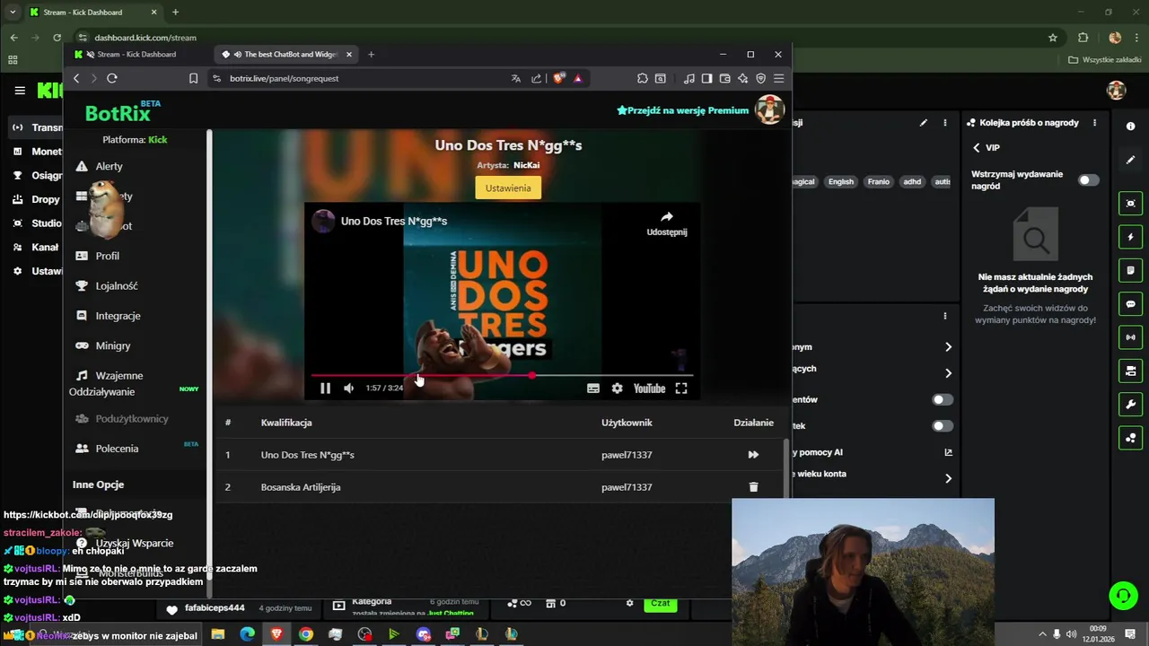Delete Bosanska Artiljerija from queue
The height and width of the screenshot is (646, 1149).
753,487
